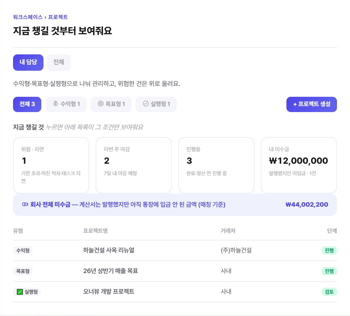
Task: Click the money icon beside 회사 전체 미수금
Action: (25, 204)
